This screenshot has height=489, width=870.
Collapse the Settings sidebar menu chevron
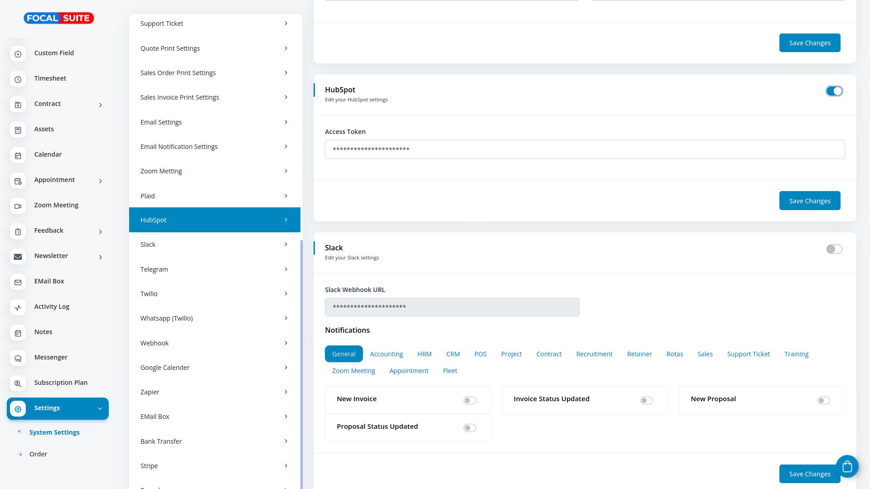coord(100,408)
